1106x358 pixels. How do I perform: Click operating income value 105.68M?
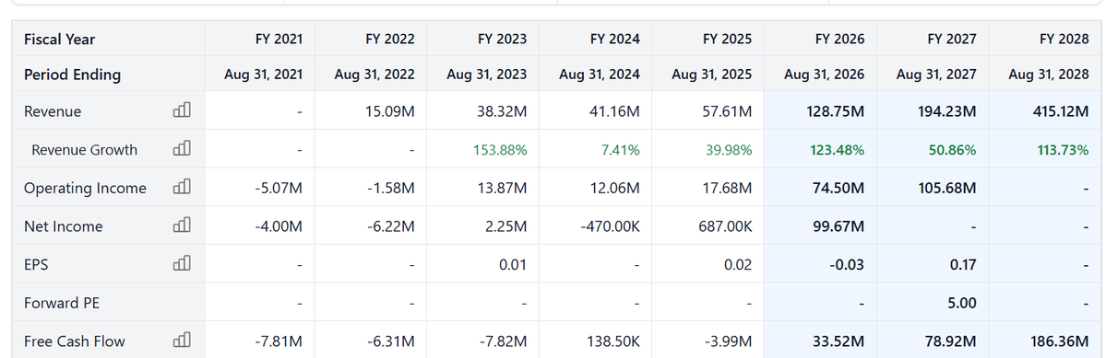[947, 189]
